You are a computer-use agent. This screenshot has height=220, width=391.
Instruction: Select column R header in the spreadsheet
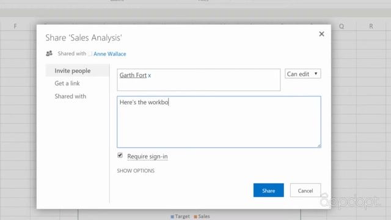(x=371, y=26)
